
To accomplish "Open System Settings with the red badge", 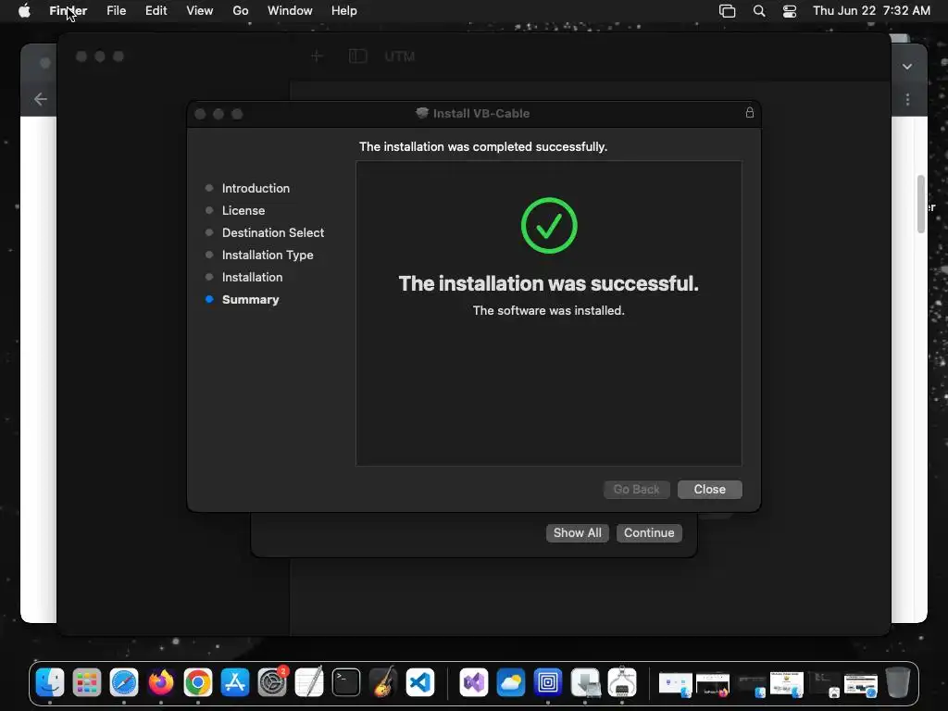I will tap(272, 682).
